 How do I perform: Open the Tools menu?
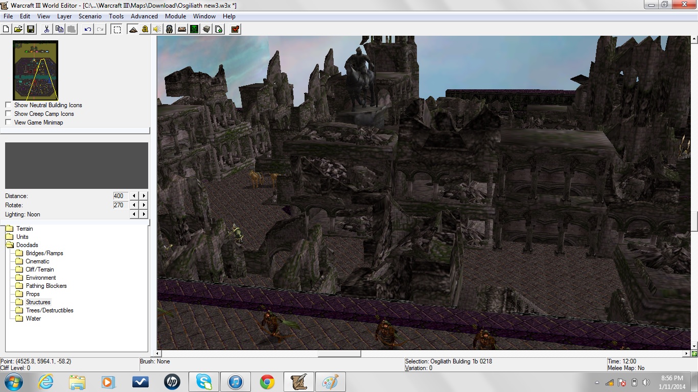coord(117,16)
